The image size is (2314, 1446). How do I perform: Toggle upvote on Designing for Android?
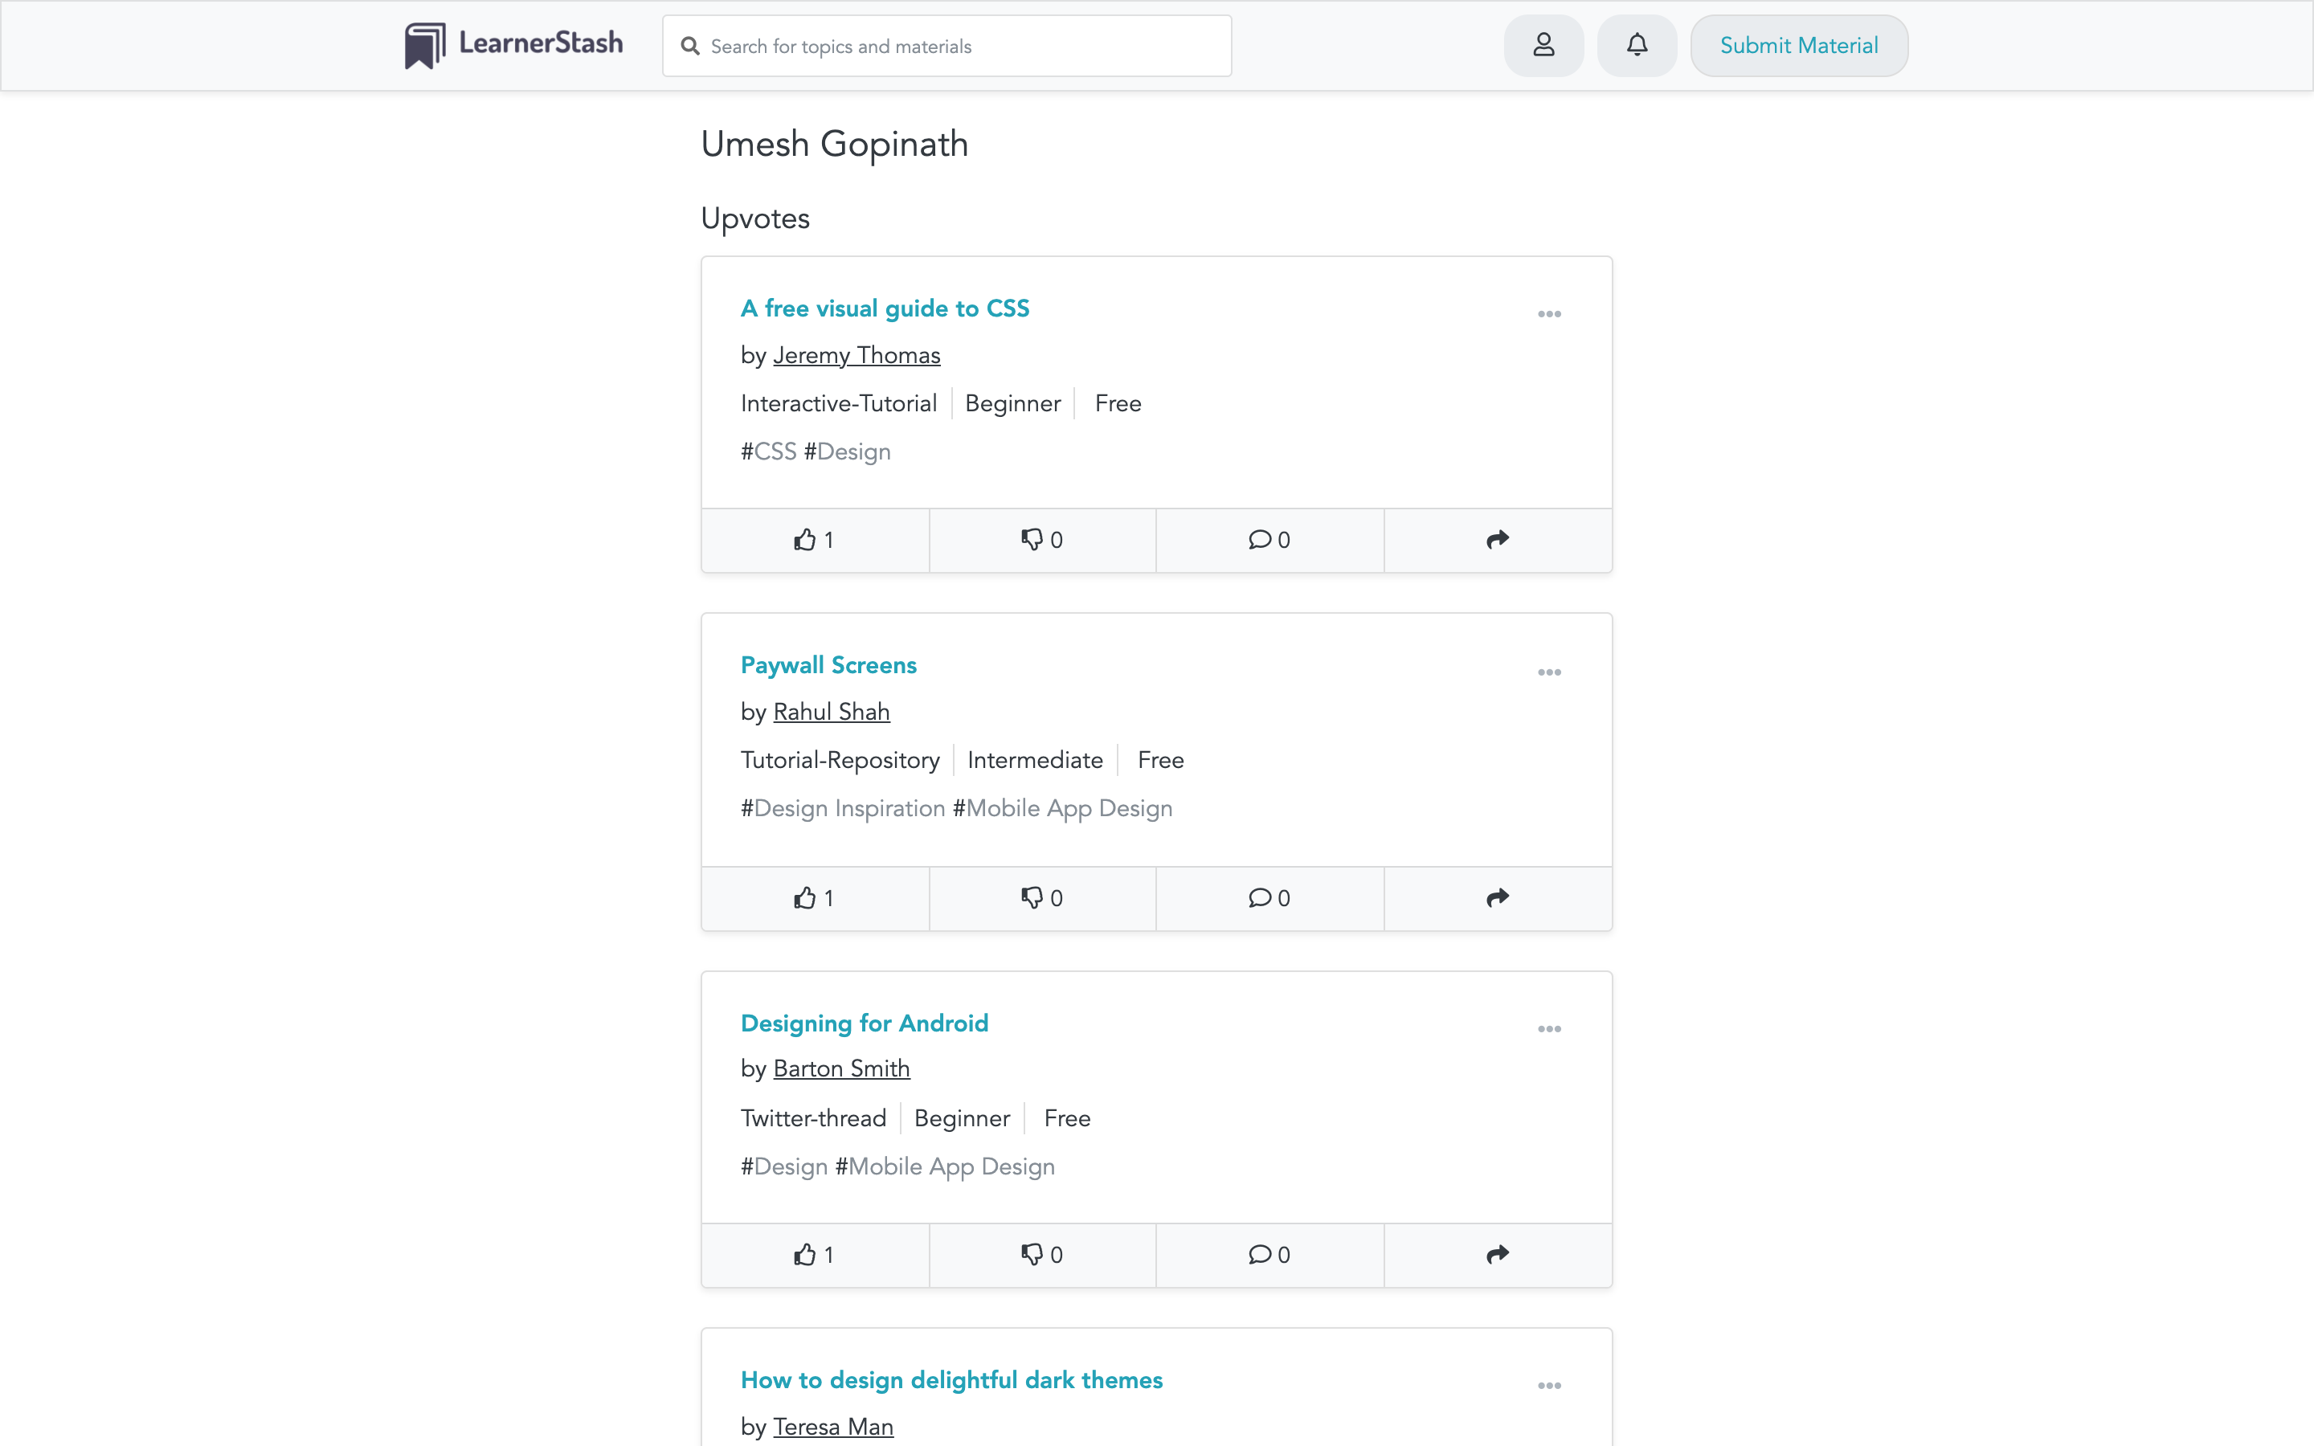(814, 1255)
